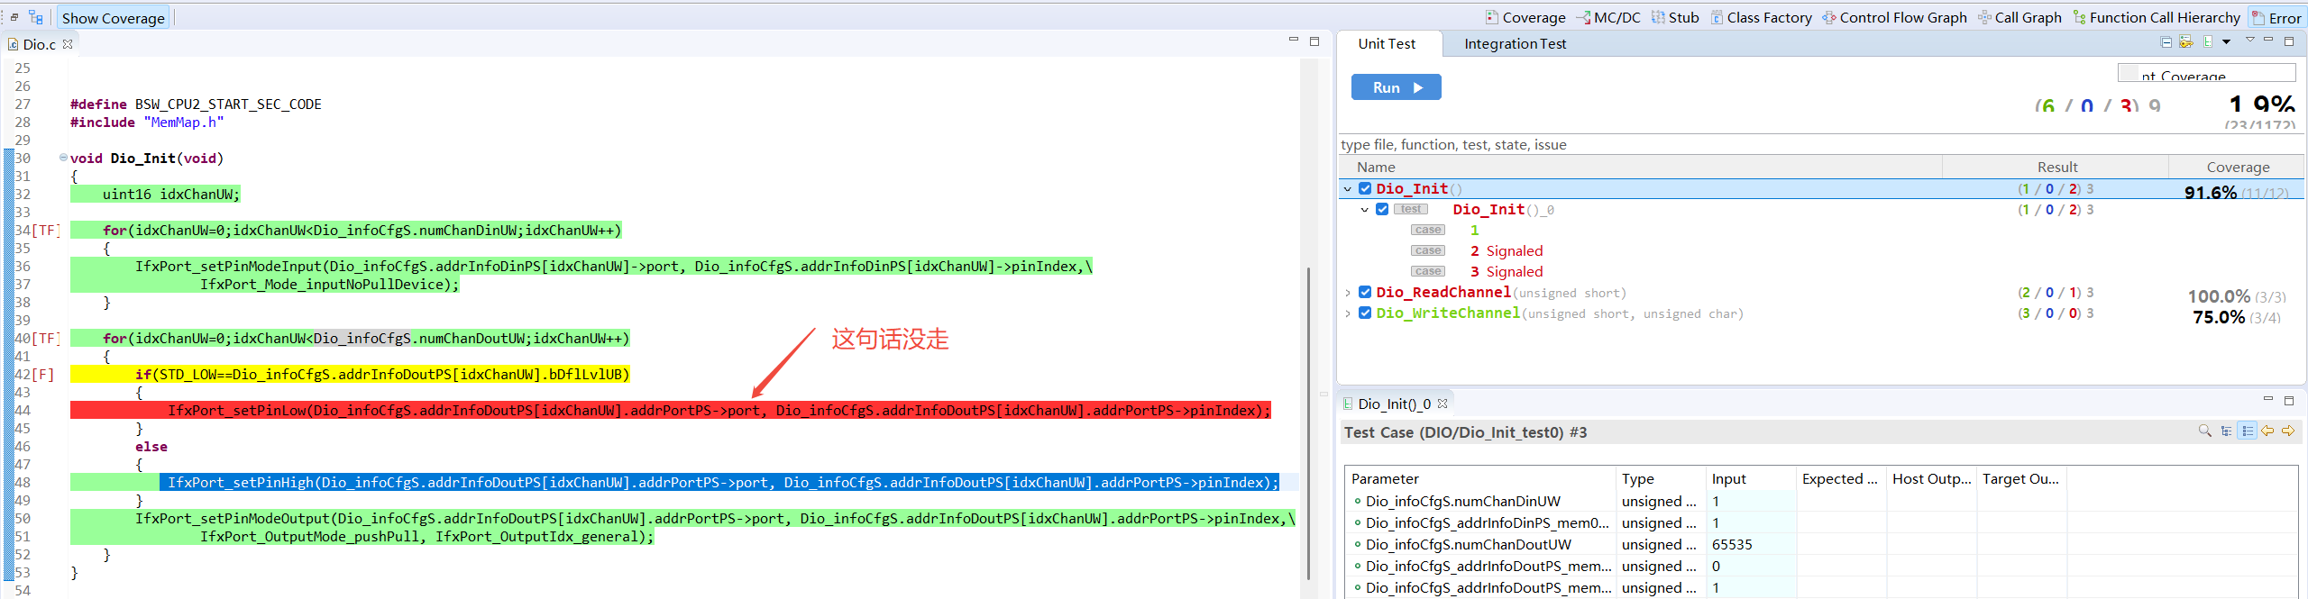Select the Dio.c editor tab
The image size is (2308, 599).
pos(39,44)
